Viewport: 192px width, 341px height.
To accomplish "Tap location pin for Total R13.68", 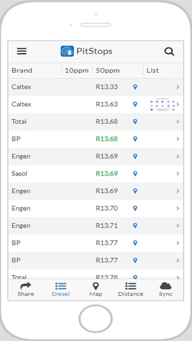I will pos(135,121).
